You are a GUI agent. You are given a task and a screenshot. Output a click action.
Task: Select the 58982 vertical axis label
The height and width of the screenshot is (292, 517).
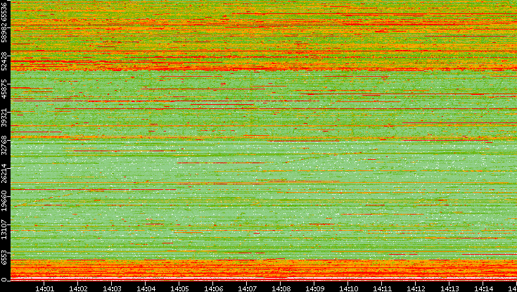4,32
